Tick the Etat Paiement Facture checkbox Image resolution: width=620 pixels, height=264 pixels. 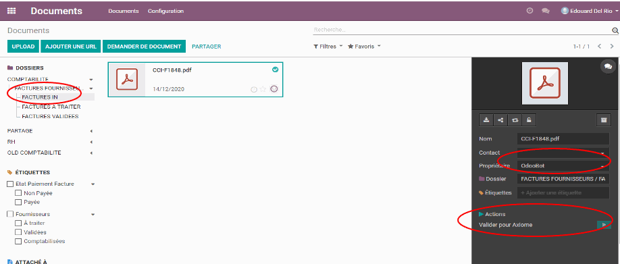pos(10,184)
